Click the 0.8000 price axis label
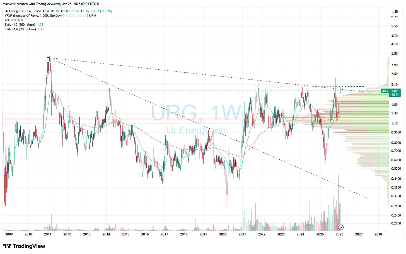The image size is (406, 254). pyautogui.click(x=396, y=143)
